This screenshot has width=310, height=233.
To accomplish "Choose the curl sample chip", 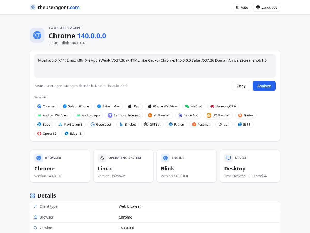I will tap(224, 125).
